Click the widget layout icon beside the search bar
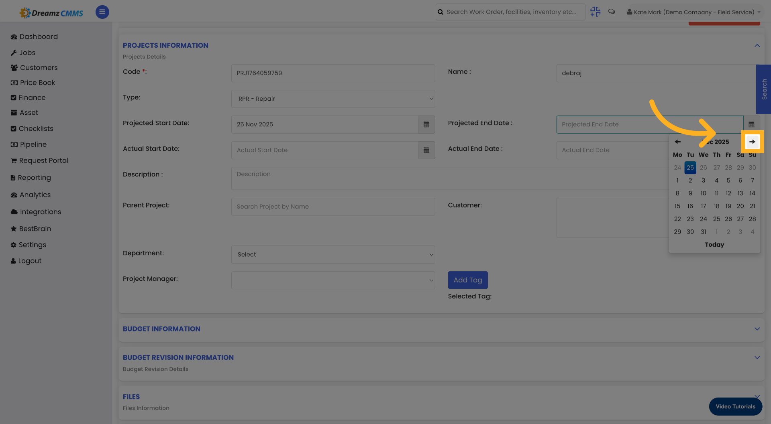The height and width of the screenshot is (424, 771). click(595, 12)
